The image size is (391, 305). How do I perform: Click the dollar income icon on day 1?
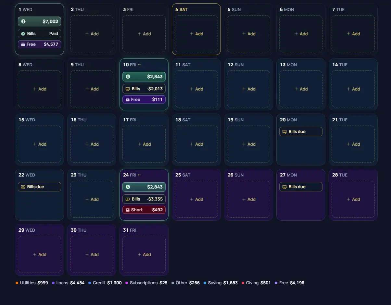coord(23,21)
